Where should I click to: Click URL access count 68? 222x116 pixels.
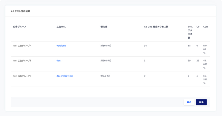coord(189,46)
